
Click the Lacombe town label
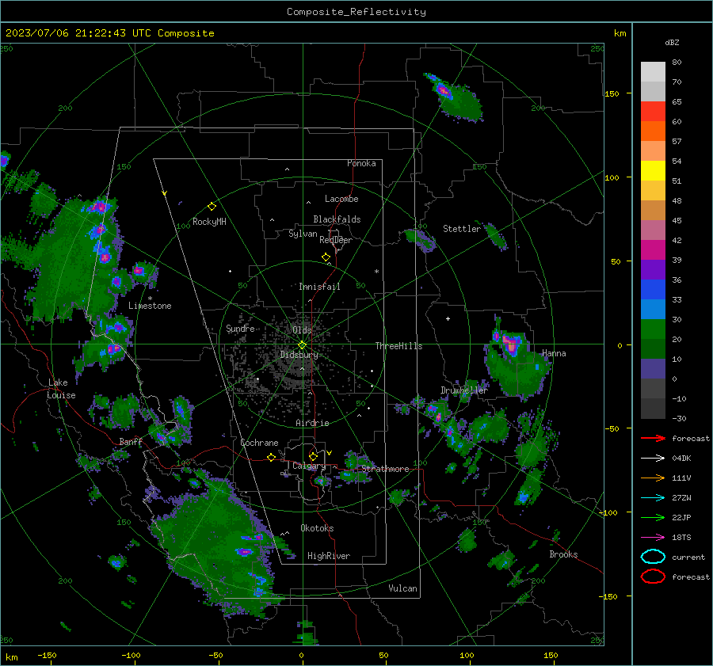click(341, 199)
